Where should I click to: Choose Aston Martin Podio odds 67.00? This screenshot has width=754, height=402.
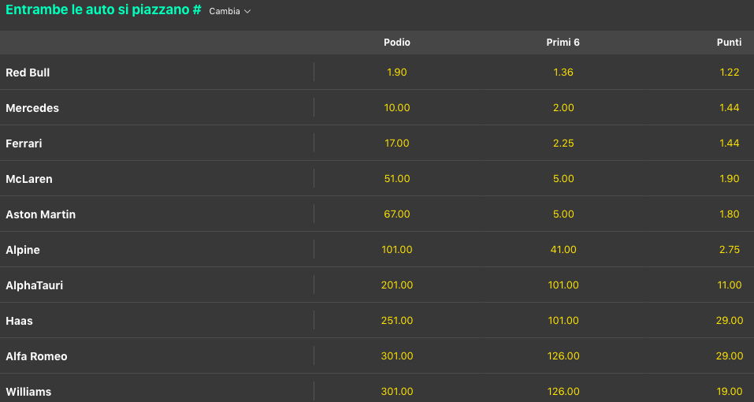(x=397, y=214)
